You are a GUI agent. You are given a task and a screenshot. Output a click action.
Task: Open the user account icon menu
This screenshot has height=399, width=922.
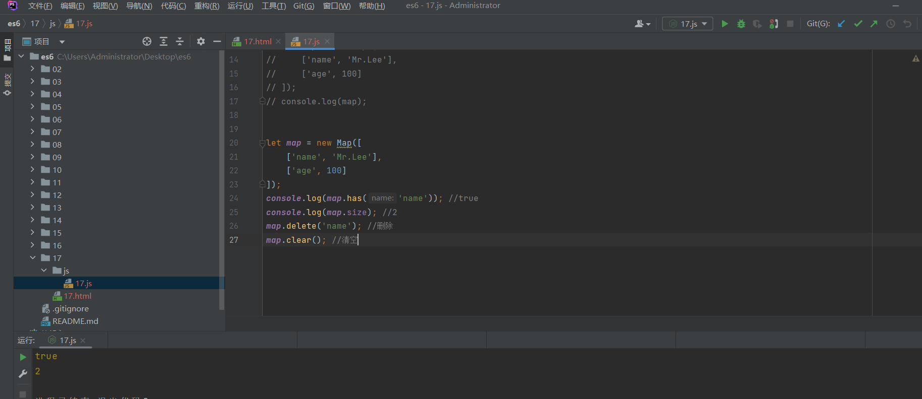coord(642,24)
